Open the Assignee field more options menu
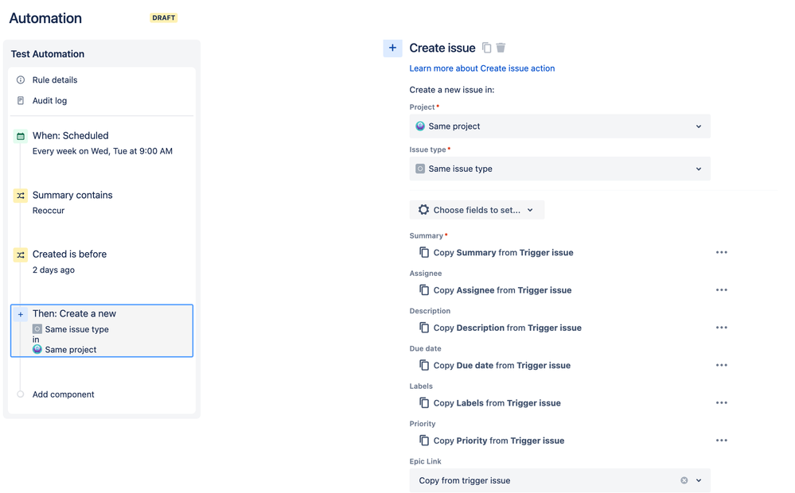Screen dimensions: 795x493 coord(722,289)
